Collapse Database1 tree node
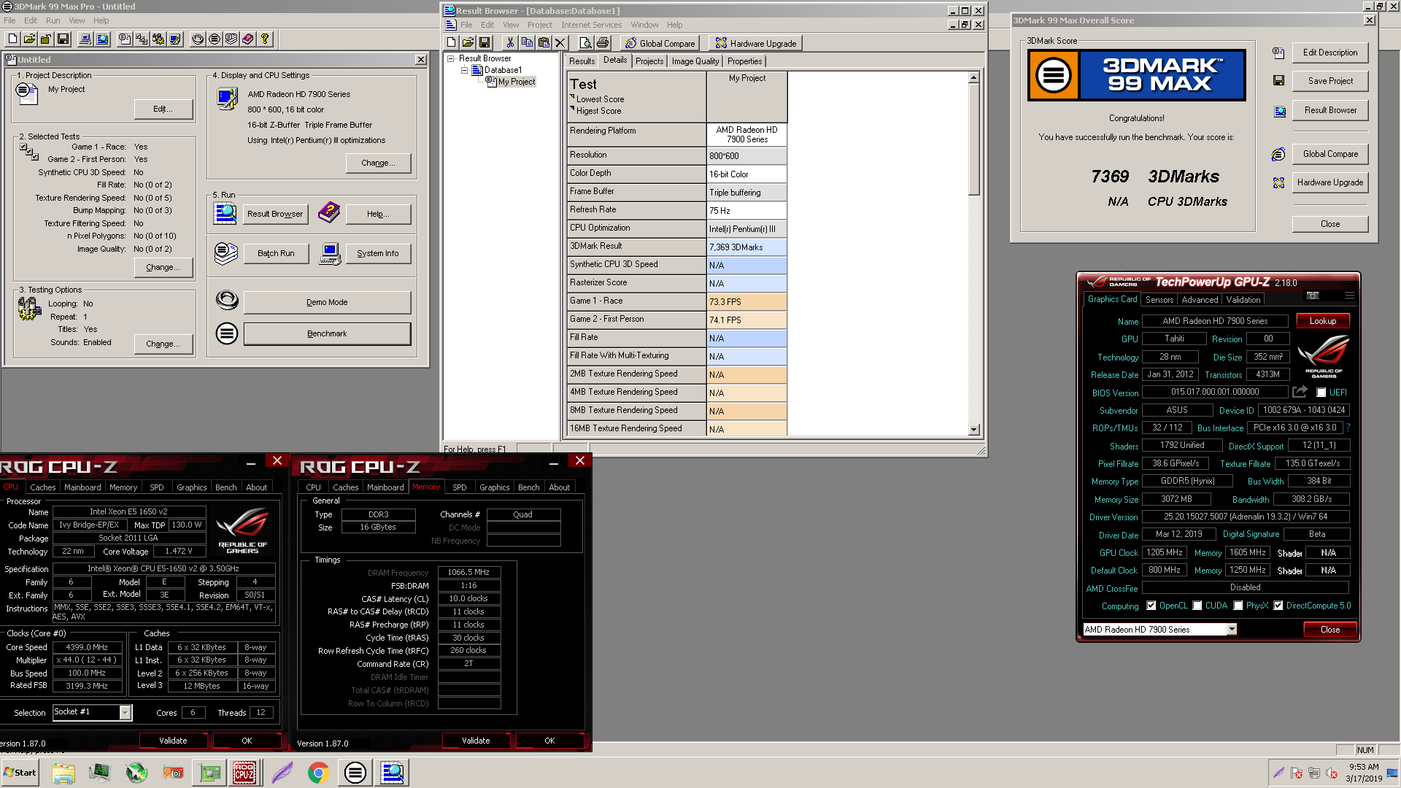The width and height of the screenshot is (1401, 788). (x=464, y=70)
